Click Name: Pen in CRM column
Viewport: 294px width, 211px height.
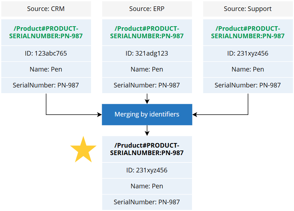[x=46, y=69]
